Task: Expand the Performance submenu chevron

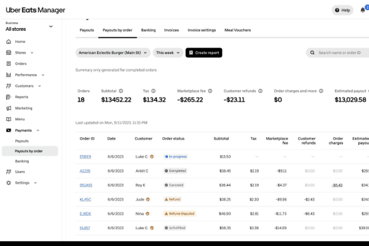Action: pos(43,75)
